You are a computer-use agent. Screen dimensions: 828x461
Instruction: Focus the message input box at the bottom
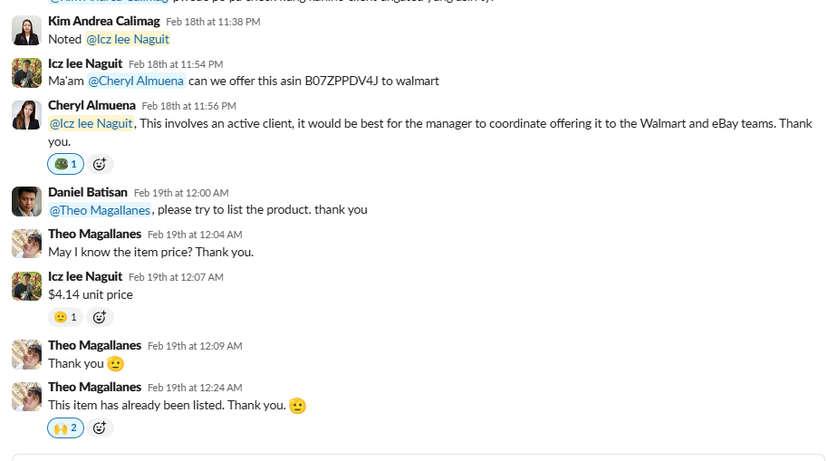click(417, 457)
